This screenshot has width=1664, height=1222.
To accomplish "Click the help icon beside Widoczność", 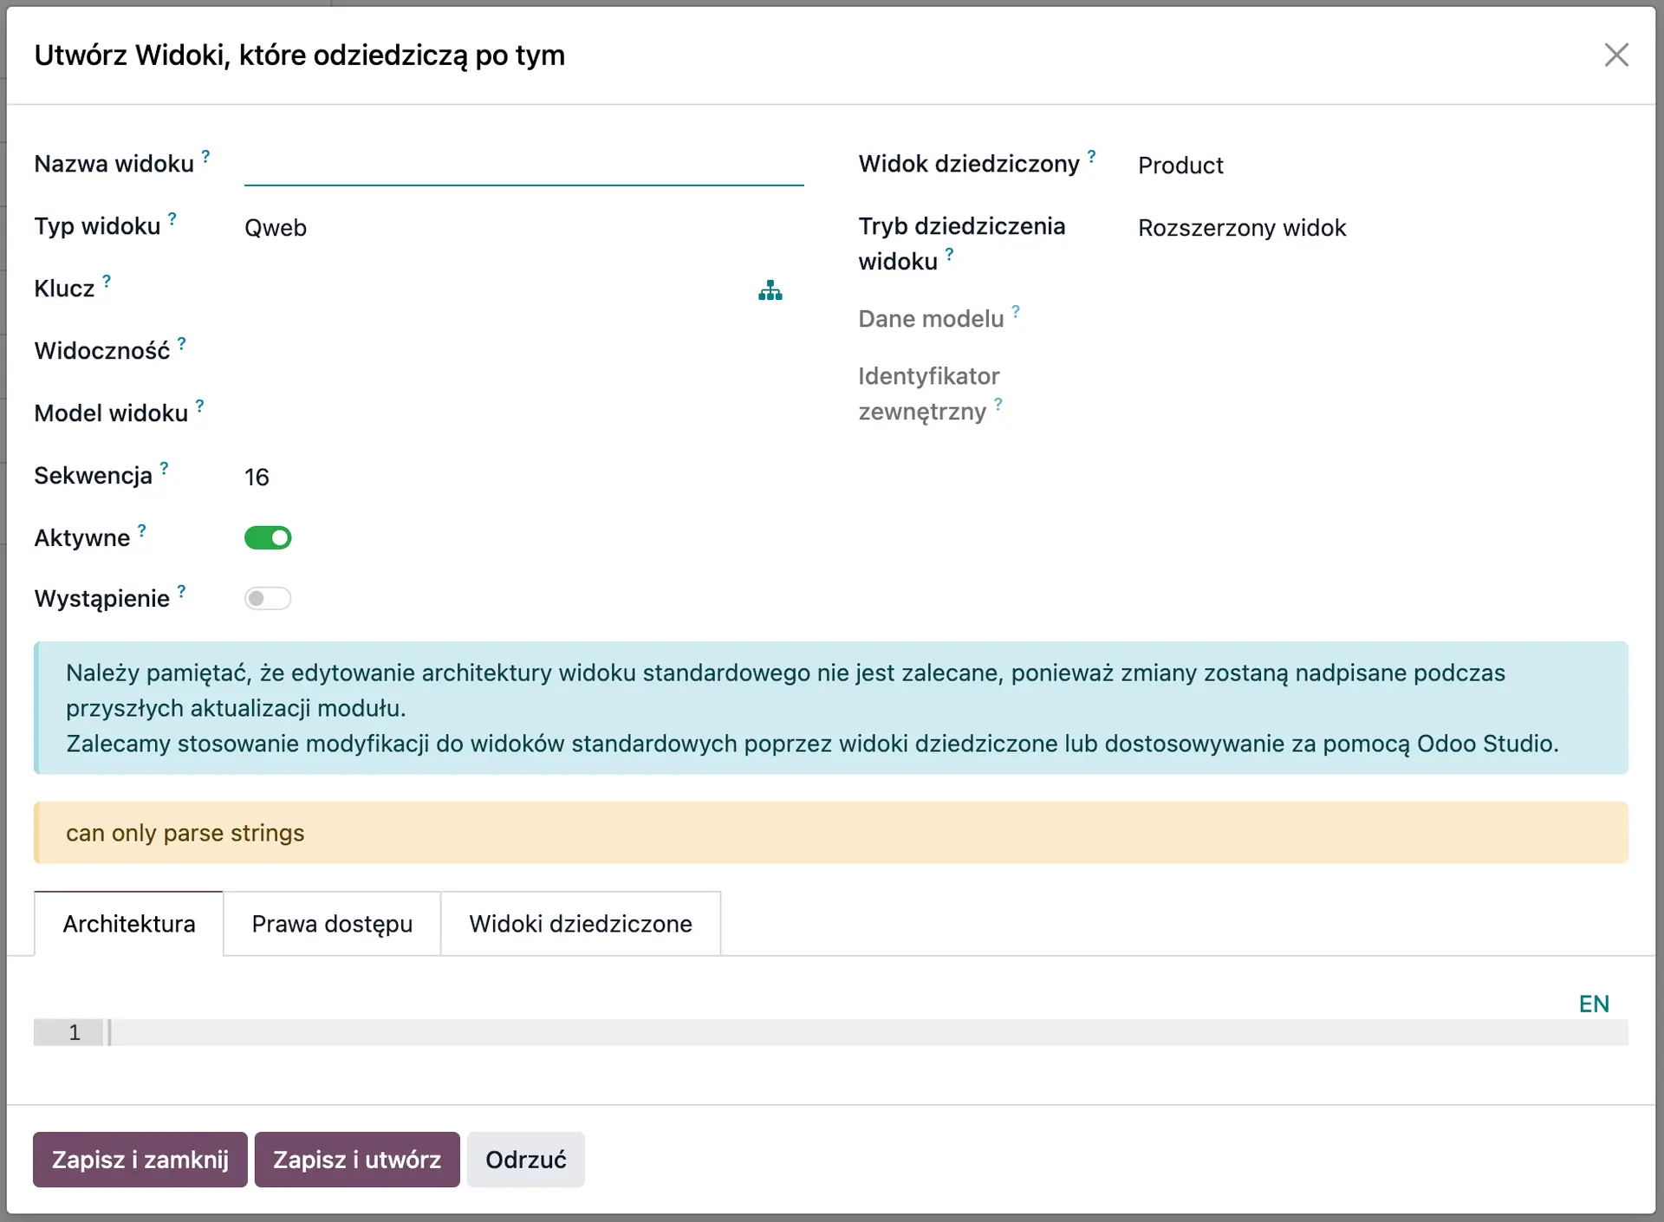I will click(182, 343).
